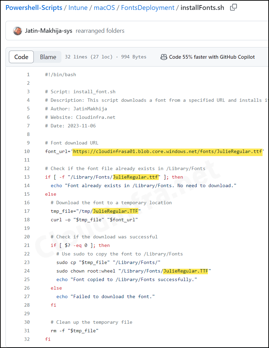Click 'Code 55% faster with GitHub Copilot'
Screen dimensions: 269x348
point(212,57)
